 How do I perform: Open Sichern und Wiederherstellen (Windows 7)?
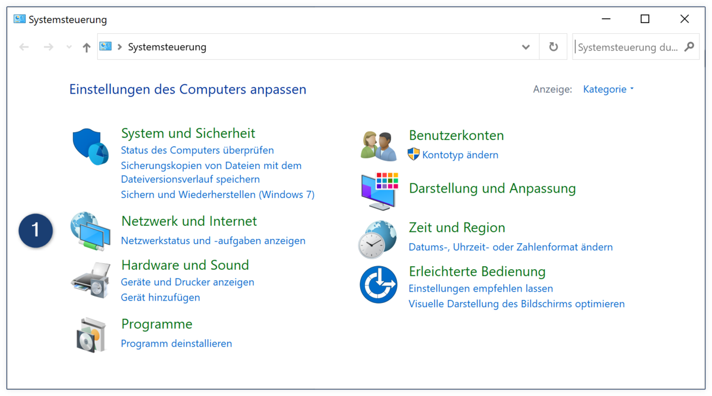(218, 194)
